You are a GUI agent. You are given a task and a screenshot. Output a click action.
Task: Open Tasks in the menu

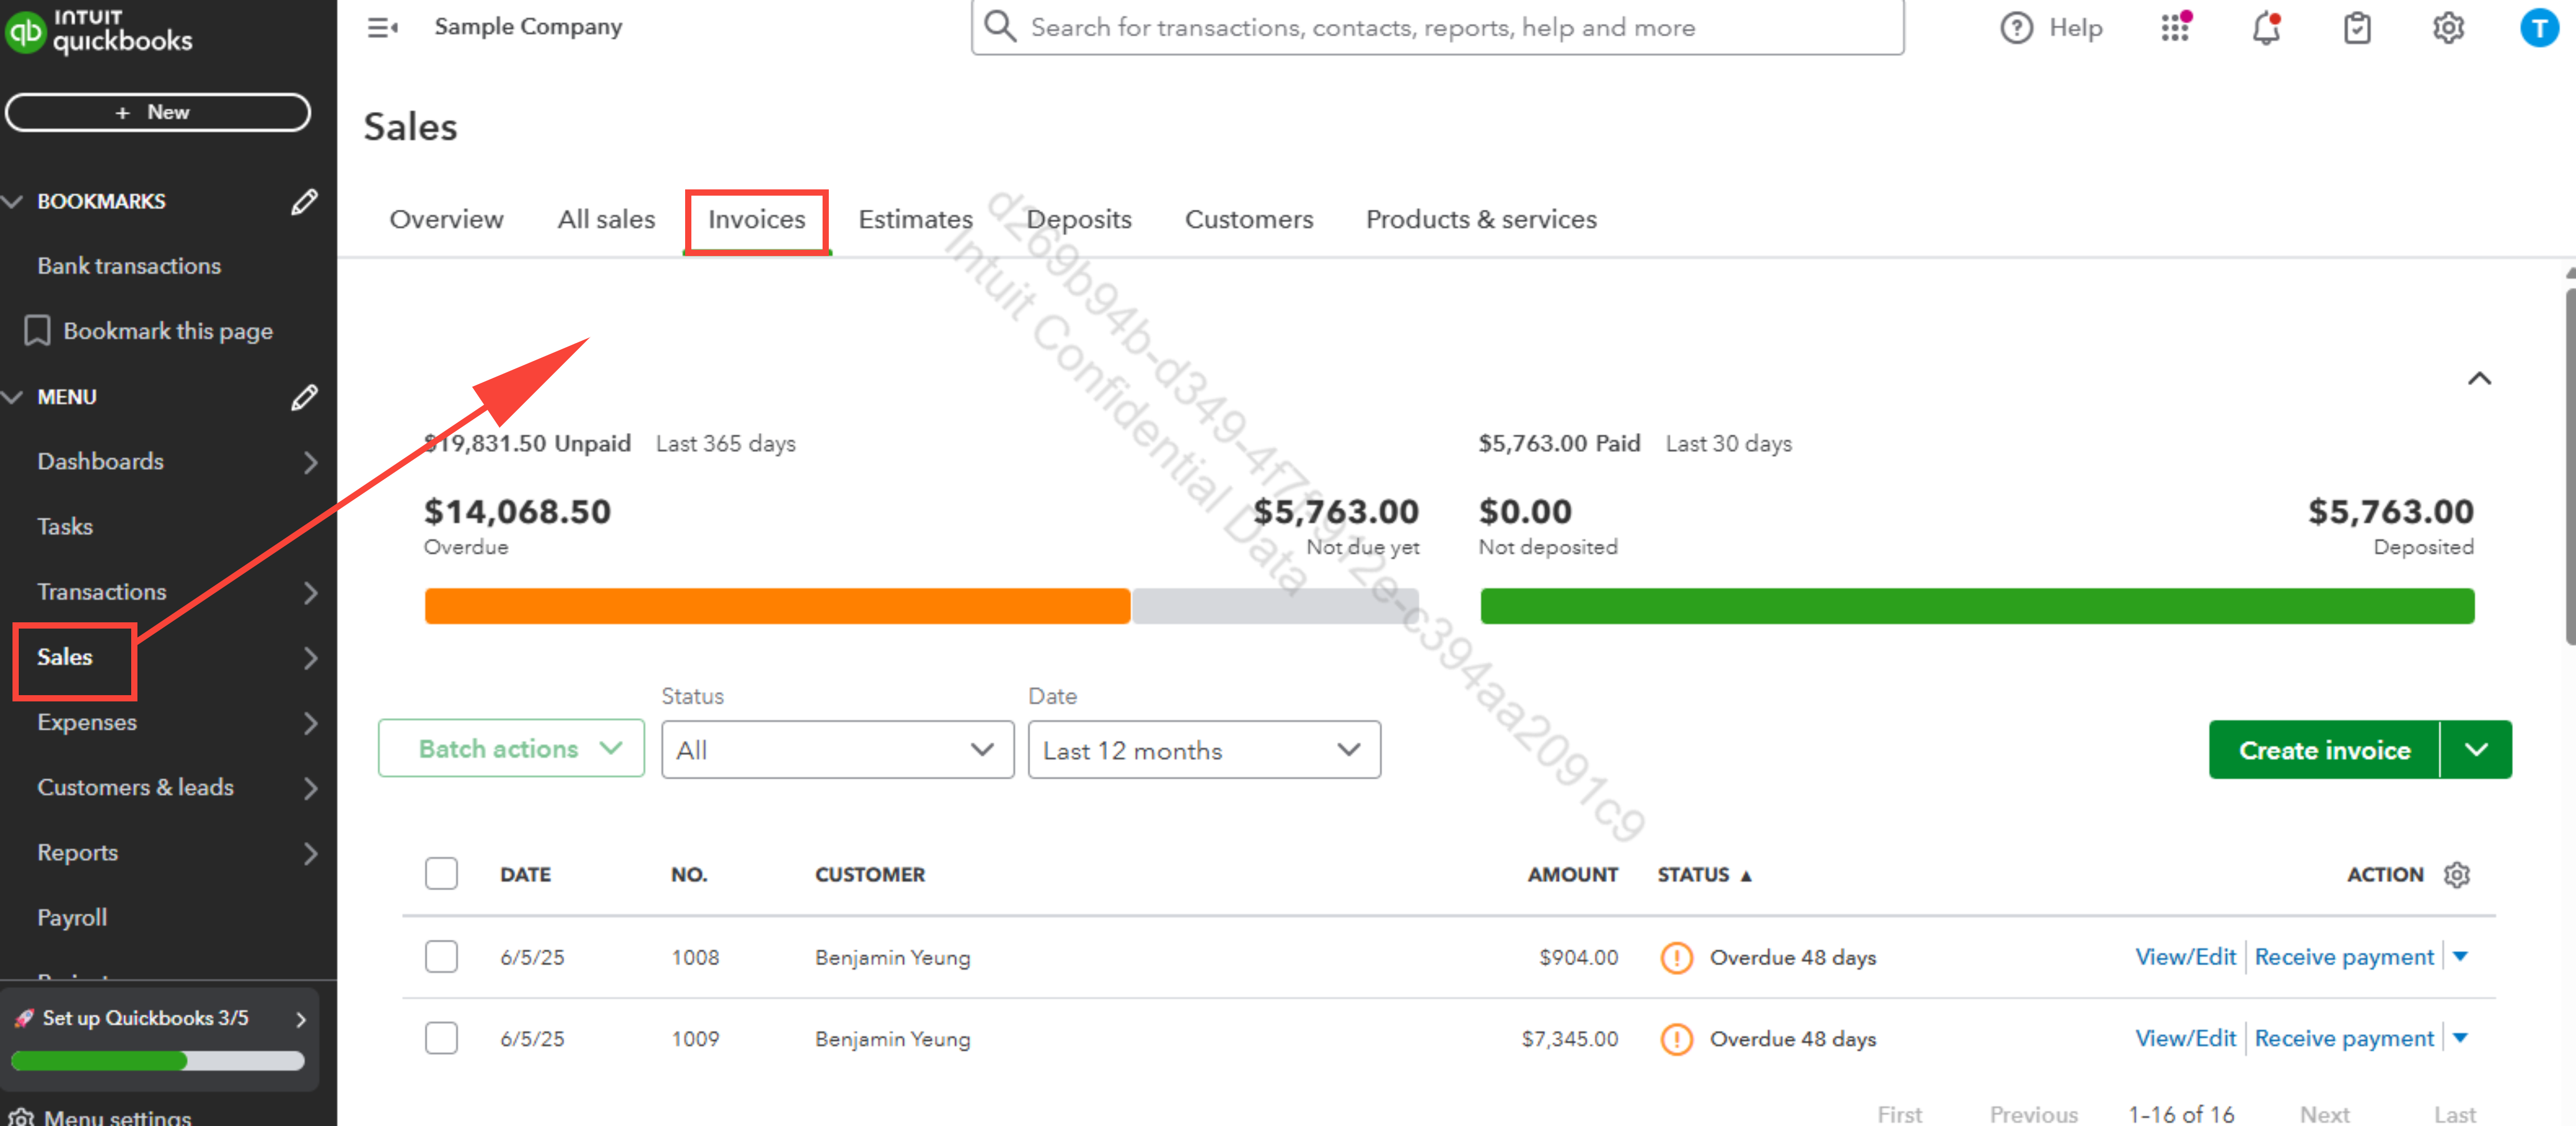pos(65,528)
